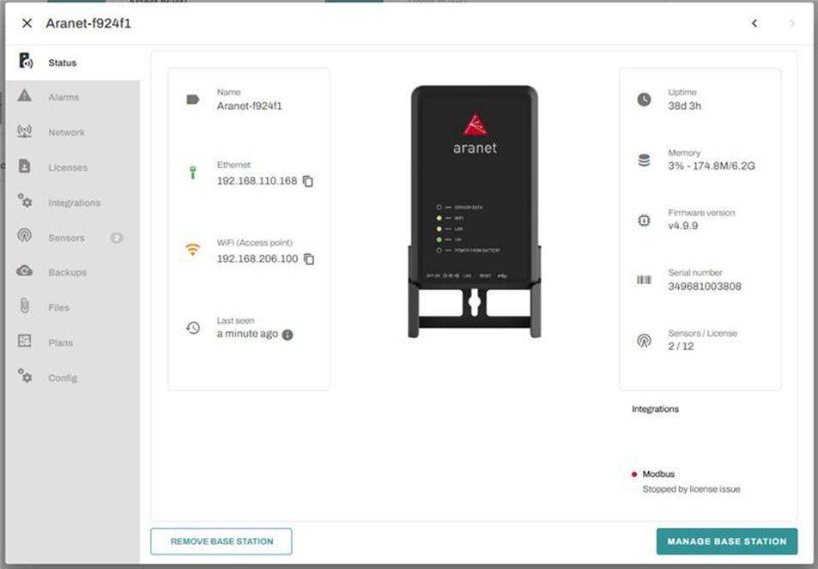Click the Remove Base Station button
The width and height of the screenshot is (818, 569).
(x=221, y=542)
